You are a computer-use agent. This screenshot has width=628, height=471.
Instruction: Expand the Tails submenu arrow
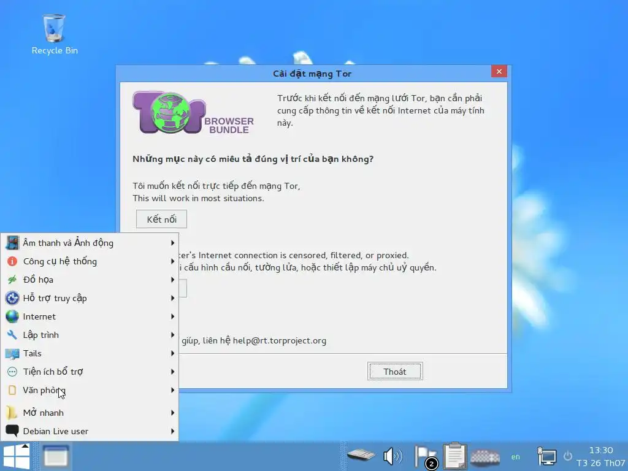[x=172, y=353]
